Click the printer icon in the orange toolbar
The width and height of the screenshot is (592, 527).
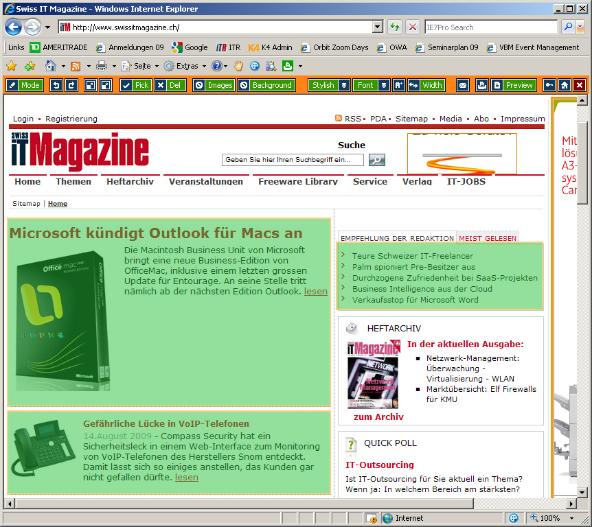481,85
